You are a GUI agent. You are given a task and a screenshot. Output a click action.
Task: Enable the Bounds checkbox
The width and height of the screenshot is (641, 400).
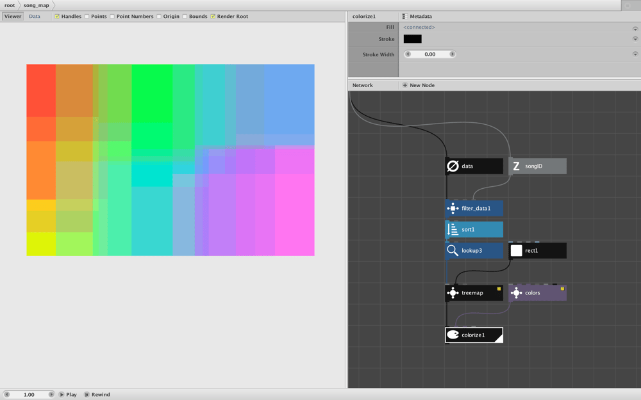tap(185, 17)
